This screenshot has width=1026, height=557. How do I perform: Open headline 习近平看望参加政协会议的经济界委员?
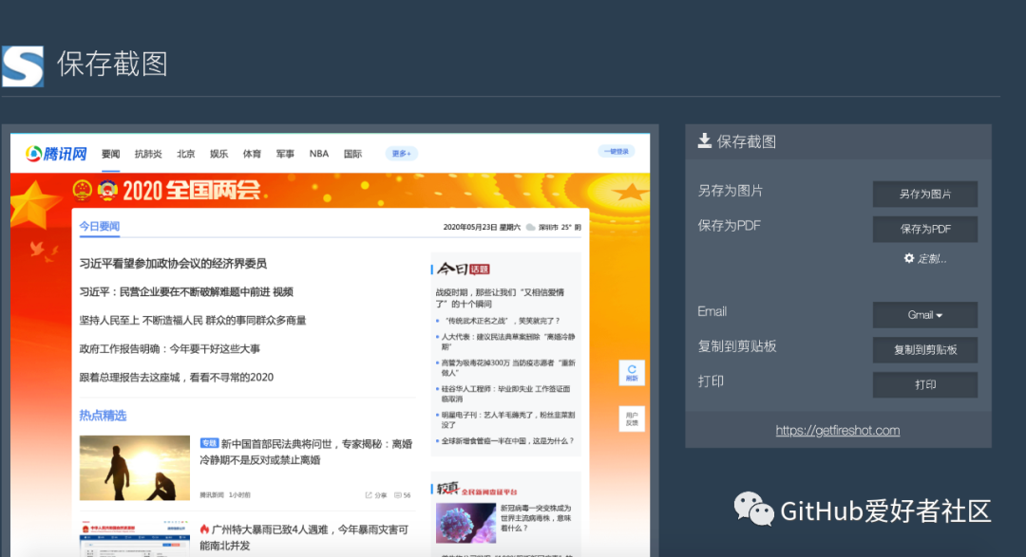coord(174,264)
